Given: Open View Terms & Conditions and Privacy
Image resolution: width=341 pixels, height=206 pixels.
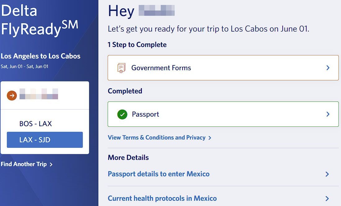Looking at the screenshot, I should [x=156, y=138].
